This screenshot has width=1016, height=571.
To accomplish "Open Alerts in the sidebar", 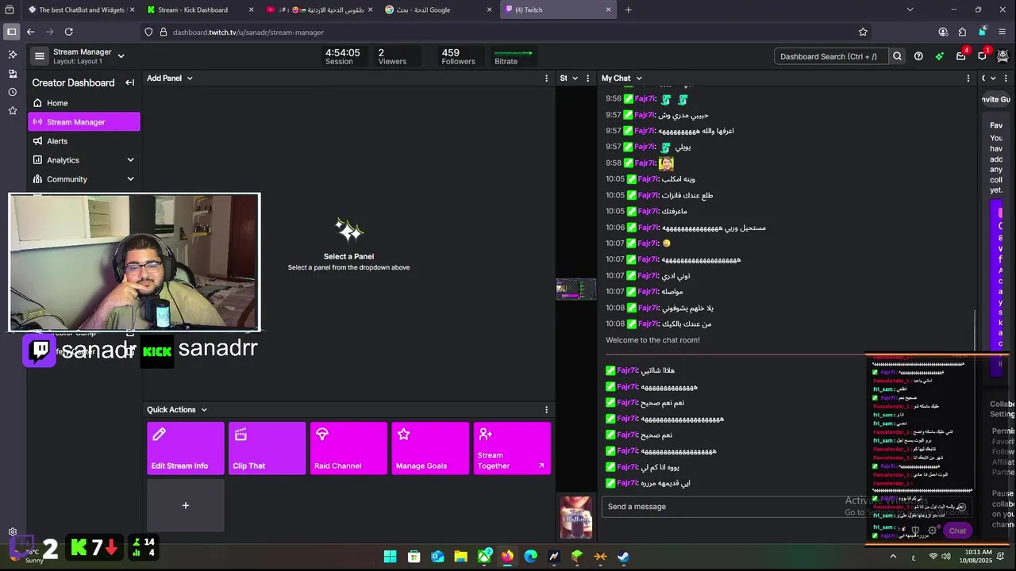I will click(x=83, y=141).
